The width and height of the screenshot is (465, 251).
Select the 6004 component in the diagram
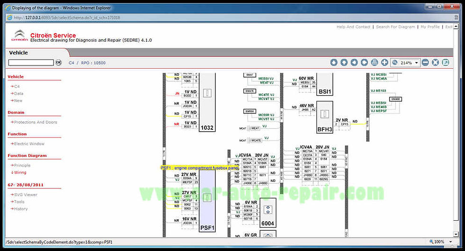point(268,213)
